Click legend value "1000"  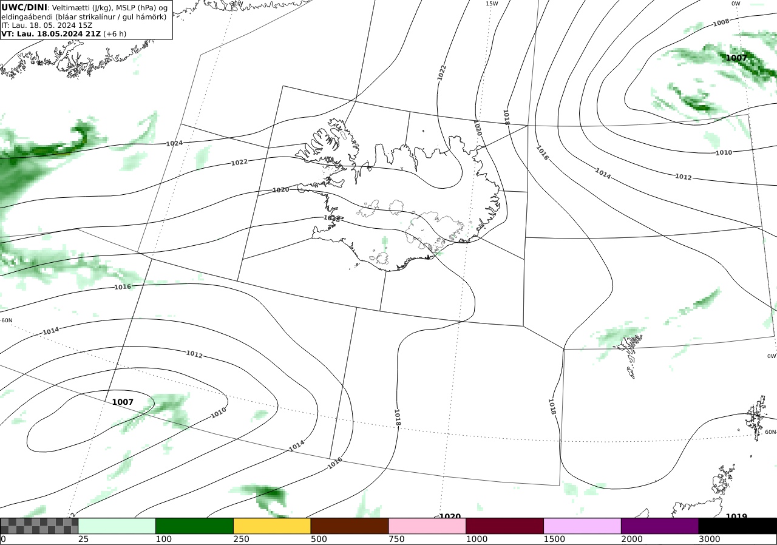(x=476, y=539)
